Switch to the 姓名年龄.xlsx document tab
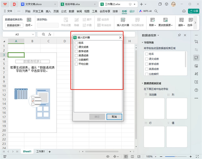 [78, 4]
